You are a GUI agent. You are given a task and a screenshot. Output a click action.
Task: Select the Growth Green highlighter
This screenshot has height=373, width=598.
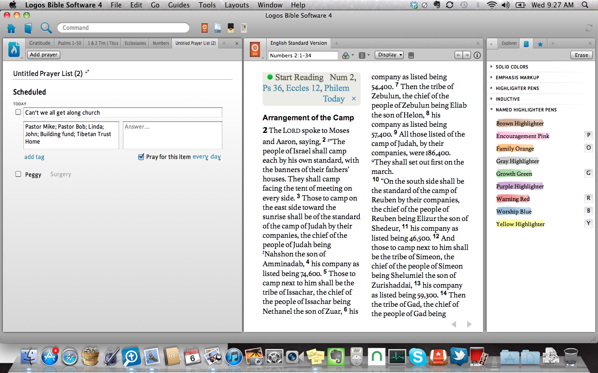pyautogui.click(x=514, y=174)
